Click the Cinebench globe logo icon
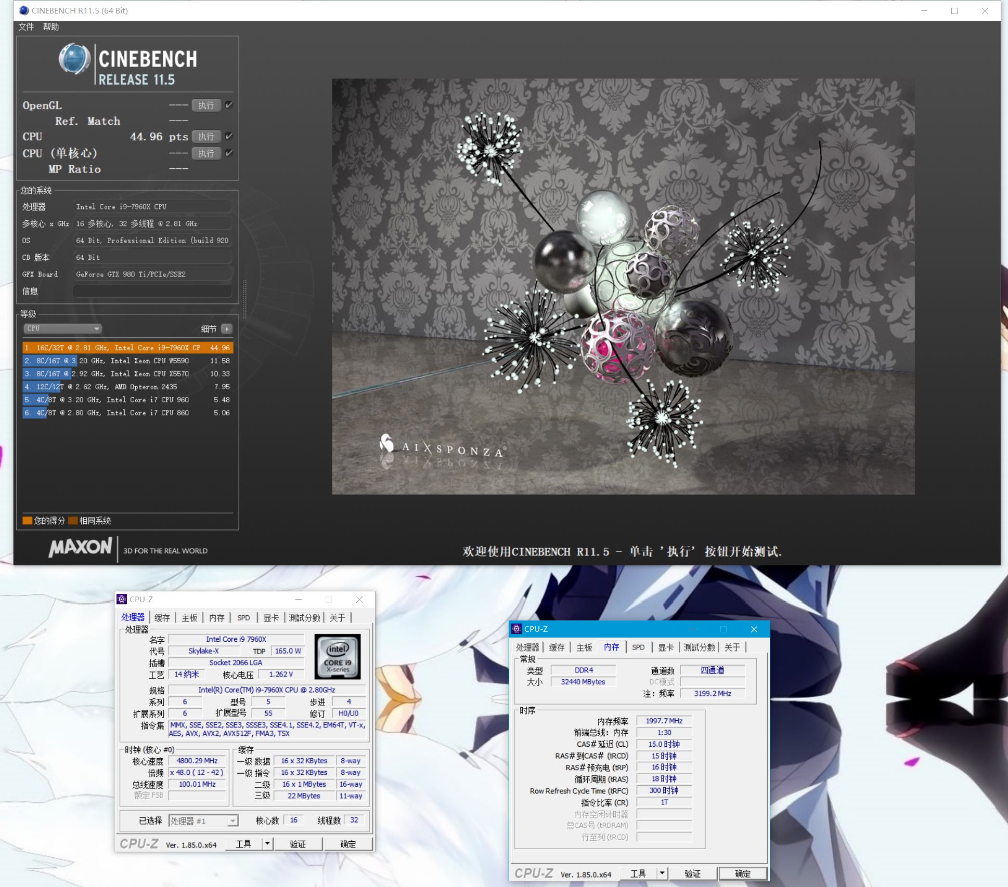This screenshot has height=887, width=1008. pos(74,59)
